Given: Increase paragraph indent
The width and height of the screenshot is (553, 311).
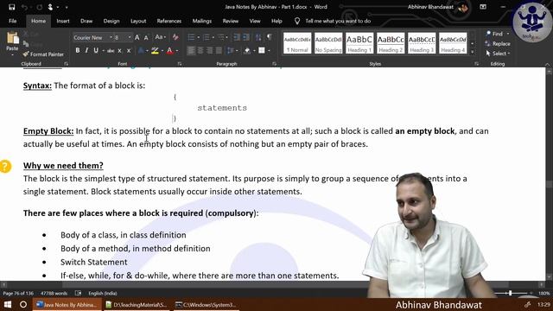Looking at the screenshot, I should click(x=245, y=37).
